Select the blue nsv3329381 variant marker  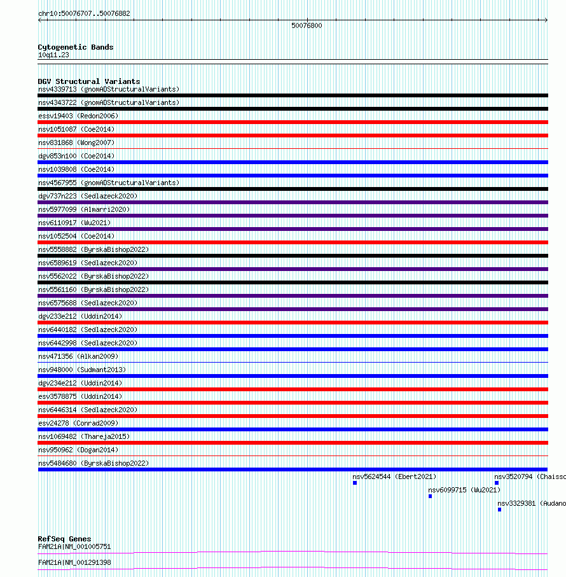[x=499, y=510]
